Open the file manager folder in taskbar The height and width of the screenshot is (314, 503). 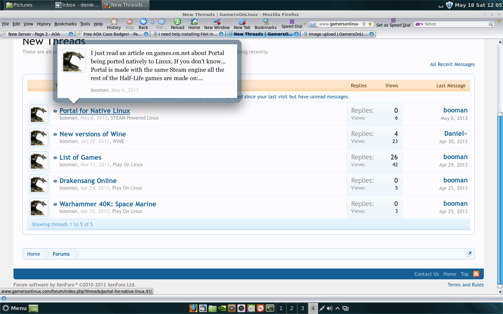pos(213,308)
